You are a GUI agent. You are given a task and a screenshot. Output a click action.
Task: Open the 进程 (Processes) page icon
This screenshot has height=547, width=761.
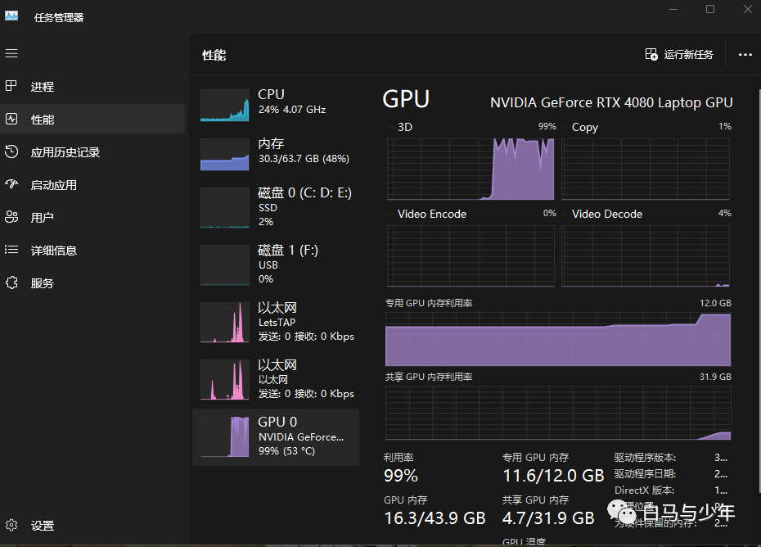point(11,86)
